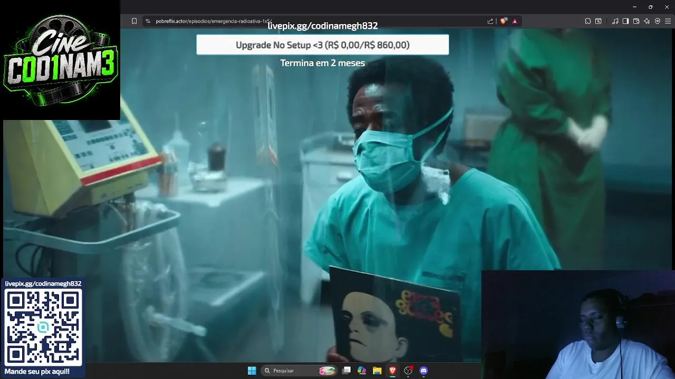Image resolution: width=675 pixels, height=379 pixels.
Task: Click the Cine COD1NAM3 logo
Action: point(60,60)
